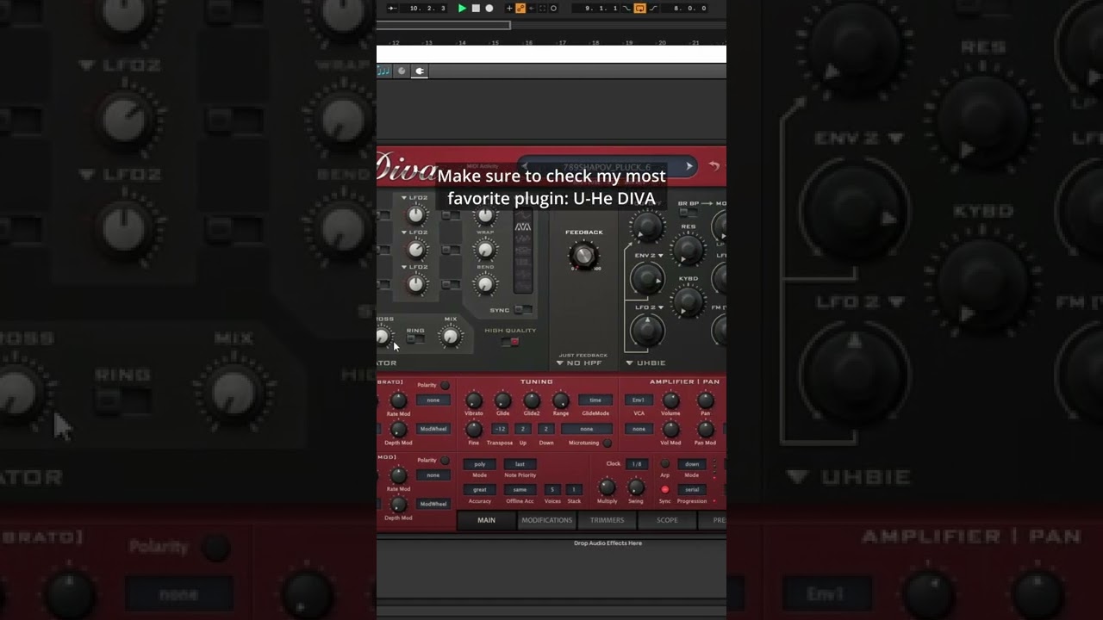Viewport: 1103px width, 620px height.
Task: Stop the transport with the Stop button
Action: pos(476,8)
